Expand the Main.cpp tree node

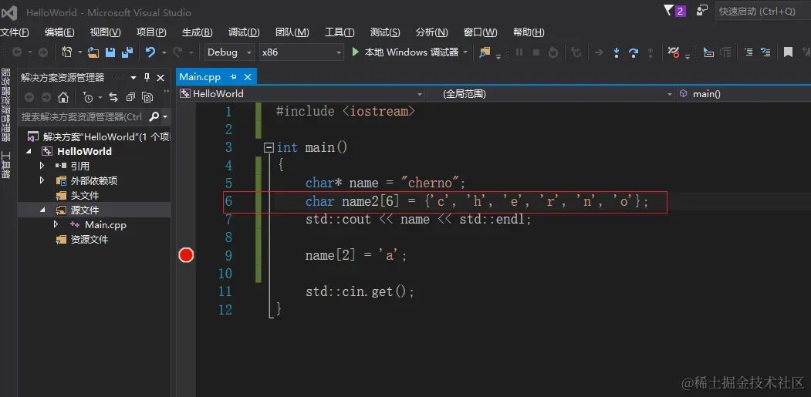pyautogui.click(x=56, y=225)
